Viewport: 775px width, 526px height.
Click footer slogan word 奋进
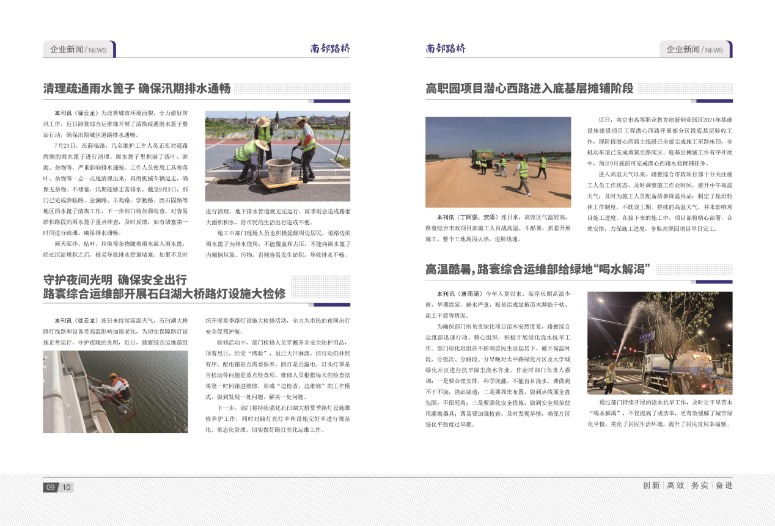[724, 485]
